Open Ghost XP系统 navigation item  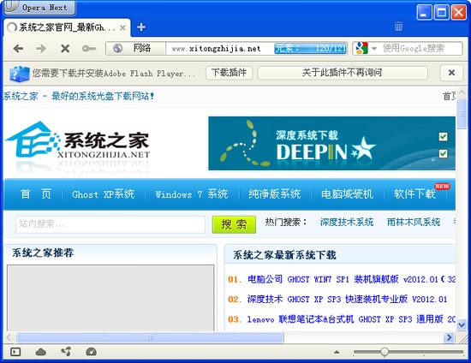point(104,194)
